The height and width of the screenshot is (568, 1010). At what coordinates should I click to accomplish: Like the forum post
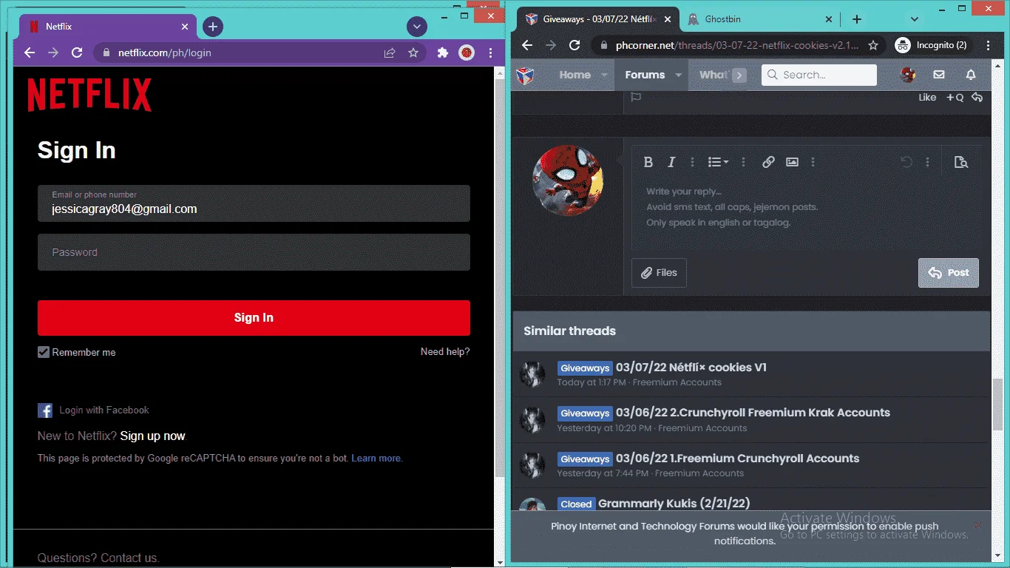(927, 97)
